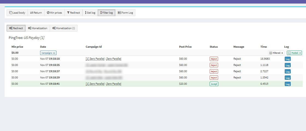The height and width of the screenshot is (131, 306).
Task: Select the Filter log button
Action: pos(106,13)
